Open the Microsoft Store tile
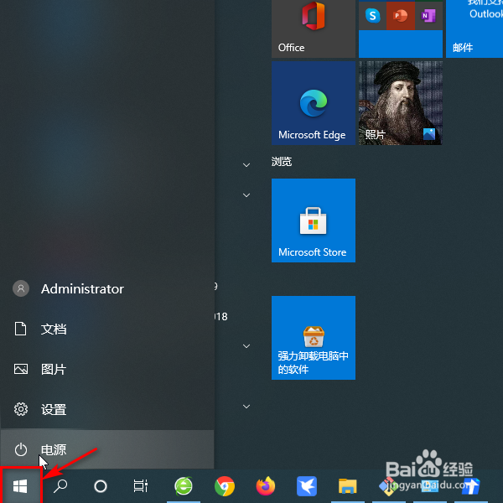 [x=313, y=220]
